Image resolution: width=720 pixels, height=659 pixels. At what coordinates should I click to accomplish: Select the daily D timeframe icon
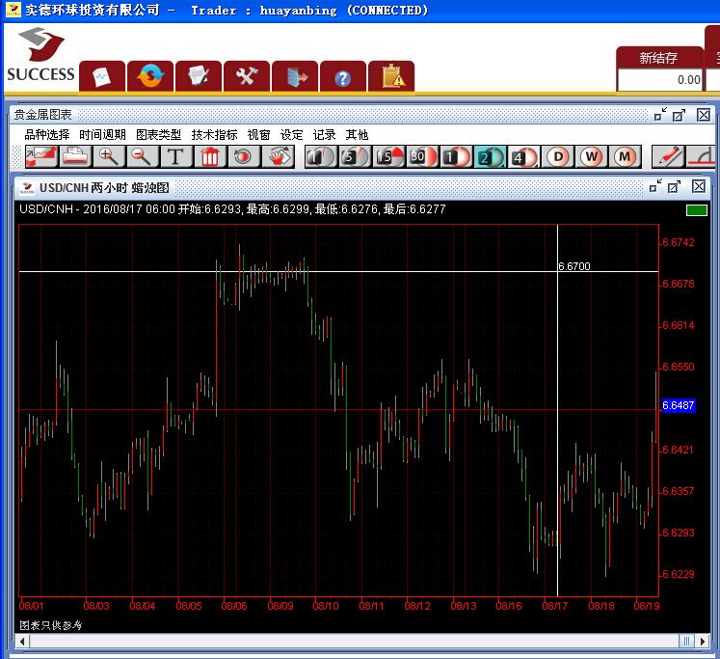[558, 157]
